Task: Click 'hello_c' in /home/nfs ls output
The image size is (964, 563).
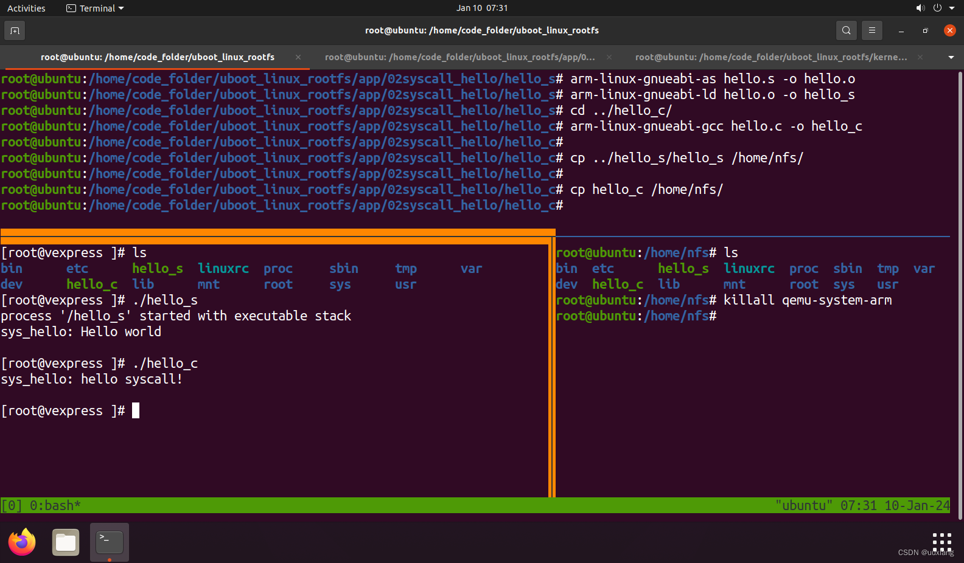Action: [618, 285]
